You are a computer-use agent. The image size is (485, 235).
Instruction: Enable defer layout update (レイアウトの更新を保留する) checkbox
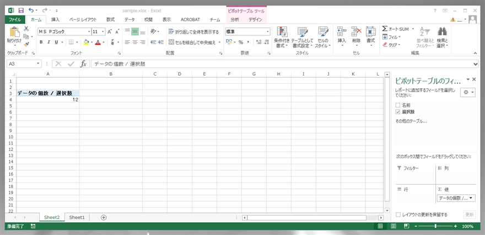coord(398,215)
